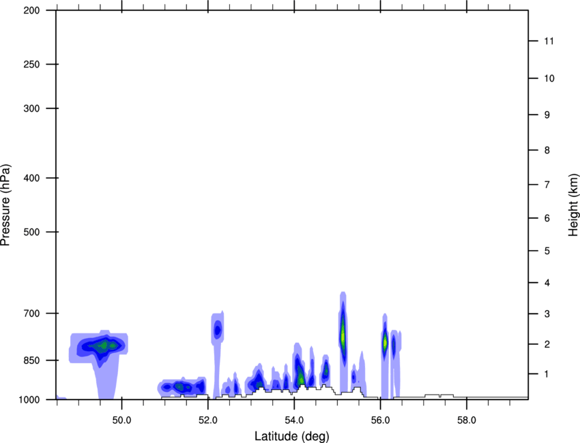
Task: Select pressure tick label 1000
Action: (x=29, y=399)
